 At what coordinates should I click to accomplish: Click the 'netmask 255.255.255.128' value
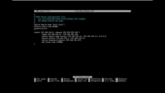pyautogui.click(x=67, y=32)
